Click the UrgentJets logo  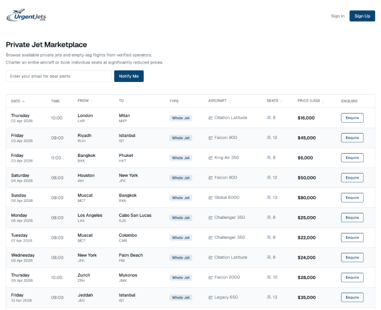(26, 16)
